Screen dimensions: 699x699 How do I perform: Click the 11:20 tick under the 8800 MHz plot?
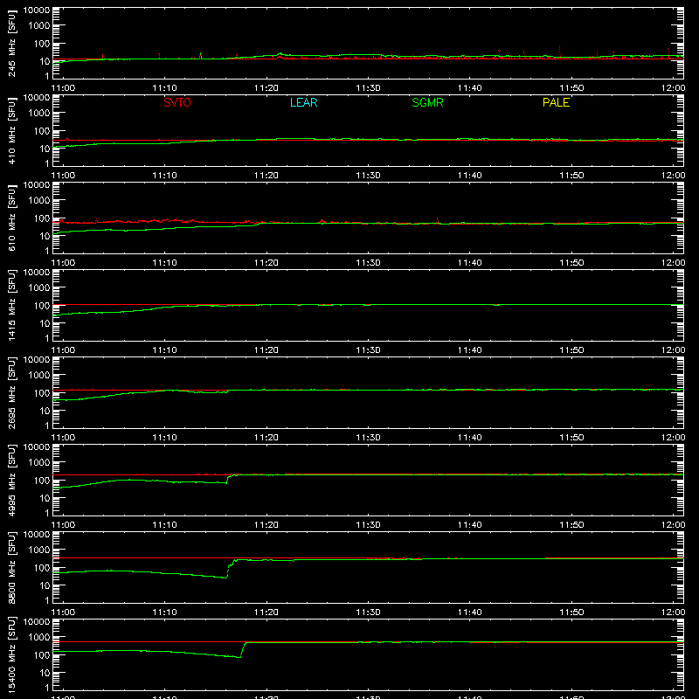tap(266, 612)
